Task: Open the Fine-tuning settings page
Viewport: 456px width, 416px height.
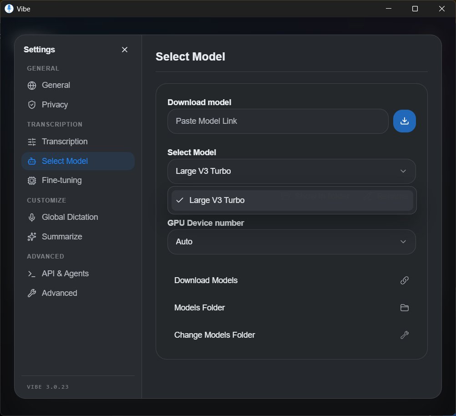Action: (x=78, y=181)
